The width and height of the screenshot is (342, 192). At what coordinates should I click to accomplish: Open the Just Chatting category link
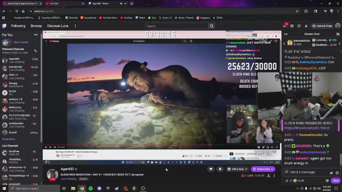click(68, 179)
